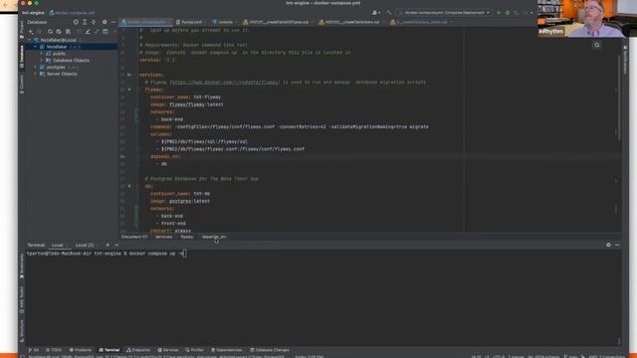Viewport: 637px width, 358px height.
Task: Click the user account icon in top toolbar
Action: [375, 13]
